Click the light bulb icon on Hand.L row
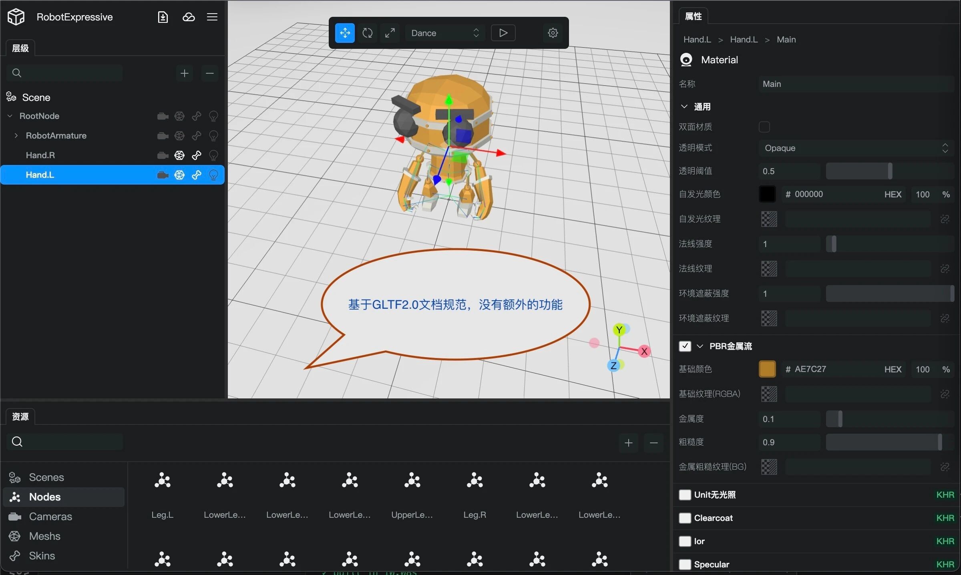 tap(213, 175)
